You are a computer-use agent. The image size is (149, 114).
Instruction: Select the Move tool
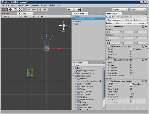point(10,10)
